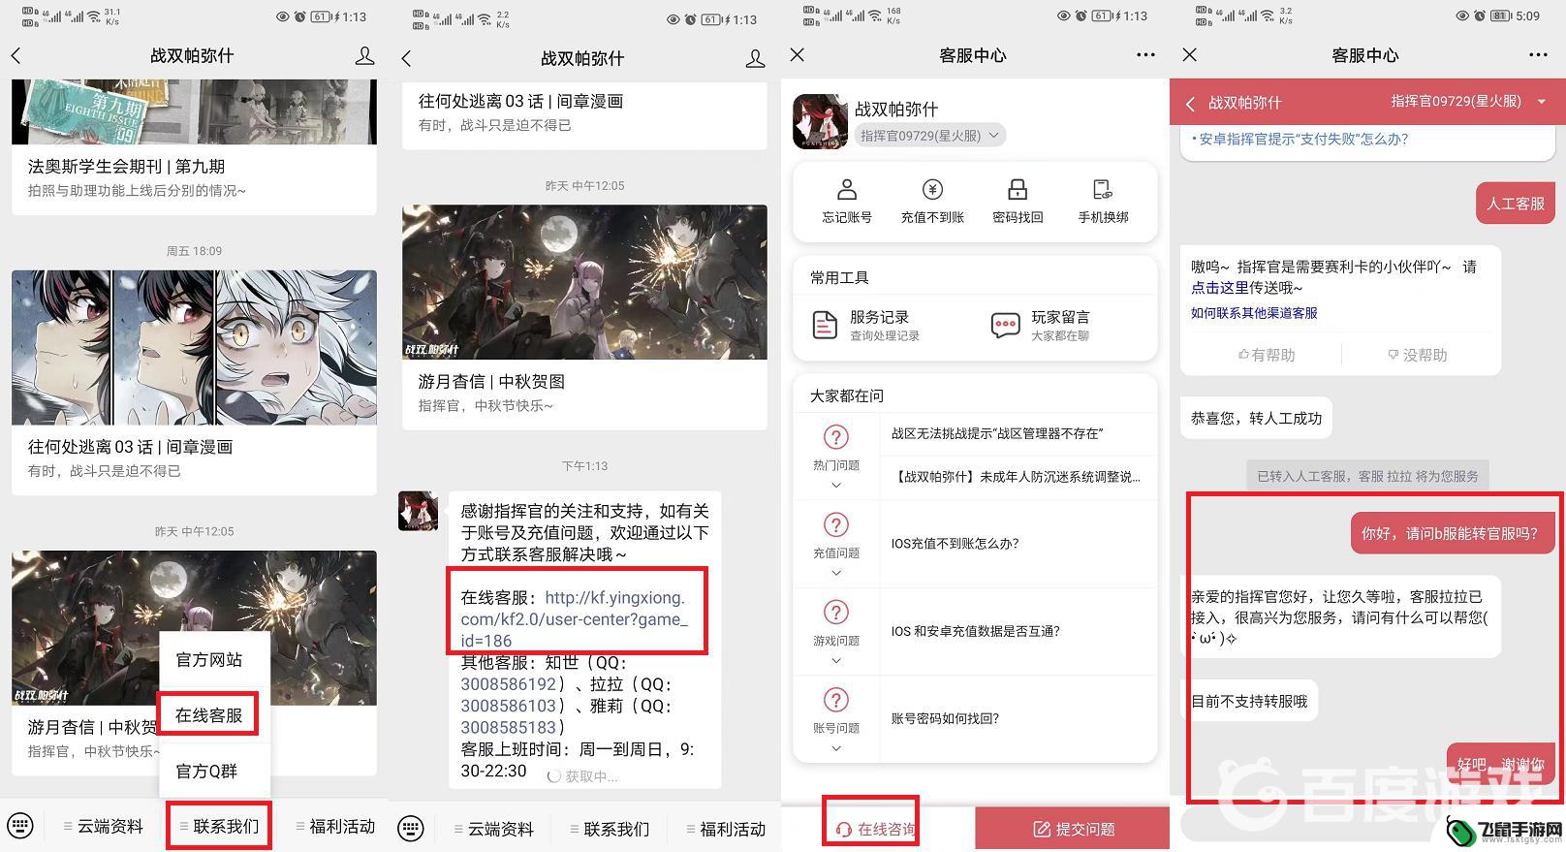
Task: Tap the 战双帕弥什 game avatar in 客服中心
Action: [x=820, y=121]
